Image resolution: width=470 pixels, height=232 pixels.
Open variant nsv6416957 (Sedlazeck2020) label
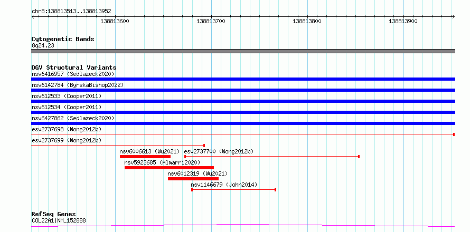pyautogui.click(x=73, y=74)
